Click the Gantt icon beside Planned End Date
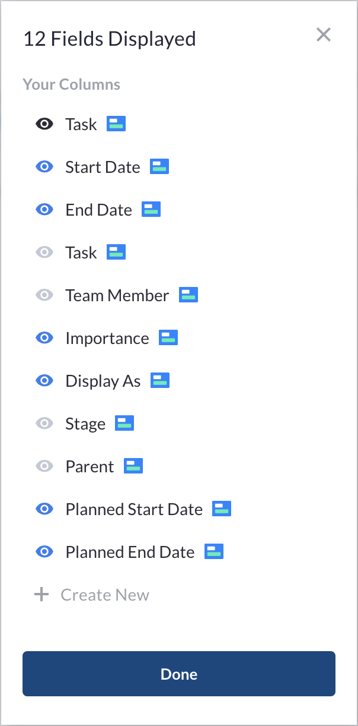This screenshot has height=726, width=358. click(x=214, y=551)
